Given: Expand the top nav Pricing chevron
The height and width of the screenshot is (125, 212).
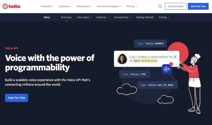Looking at the screenshot, I should pyautogui.click(x=136, y=6).
